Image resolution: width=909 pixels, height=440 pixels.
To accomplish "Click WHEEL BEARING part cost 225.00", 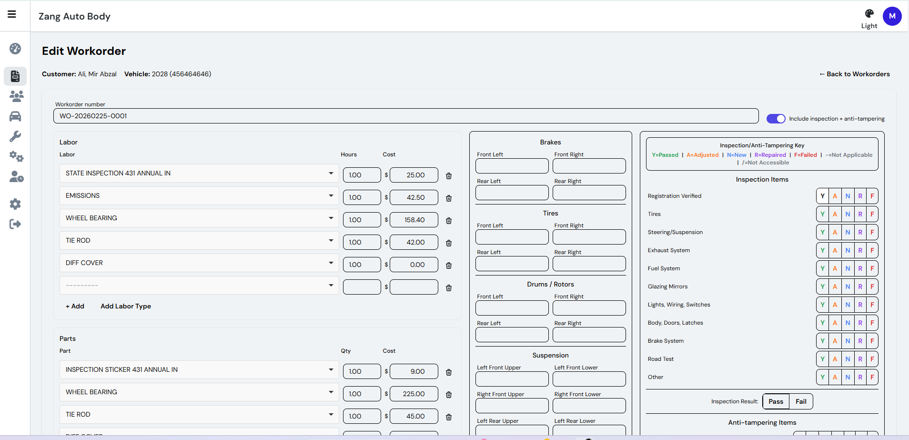I will [414, 394].
